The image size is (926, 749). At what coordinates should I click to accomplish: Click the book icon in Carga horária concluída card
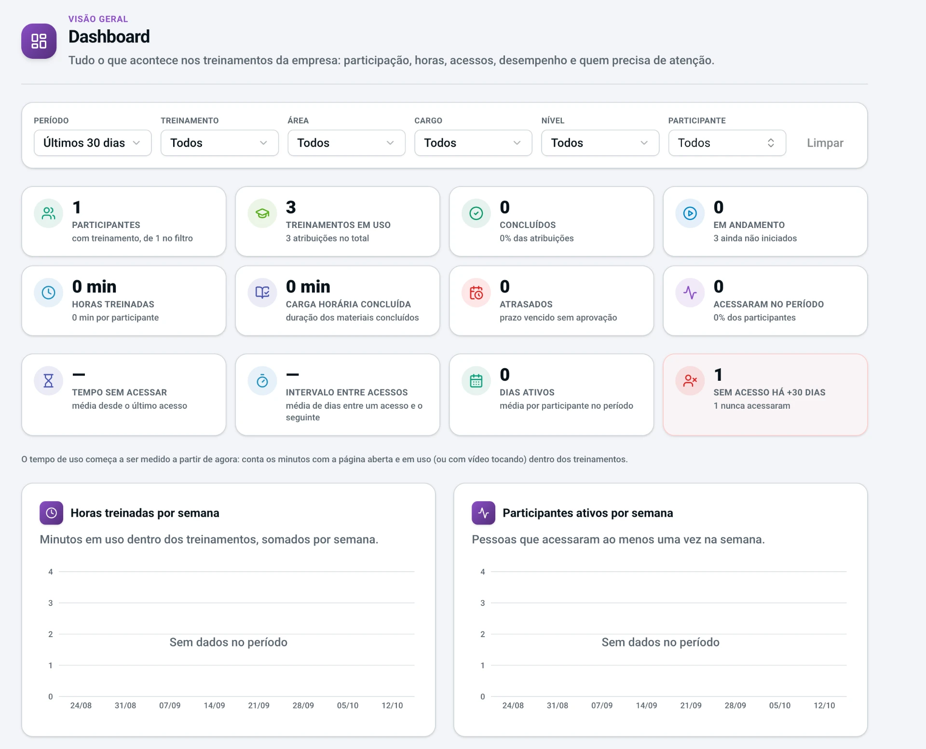point(262,293)
